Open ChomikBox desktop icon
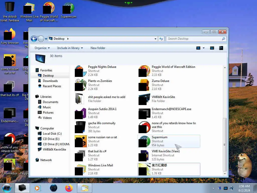Image resolution: width=257 pixels, height=193 pixels. point(10,167)
